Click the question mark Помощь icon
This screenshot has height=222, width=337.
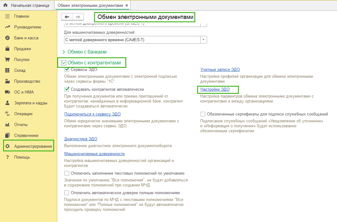point(7,157)
